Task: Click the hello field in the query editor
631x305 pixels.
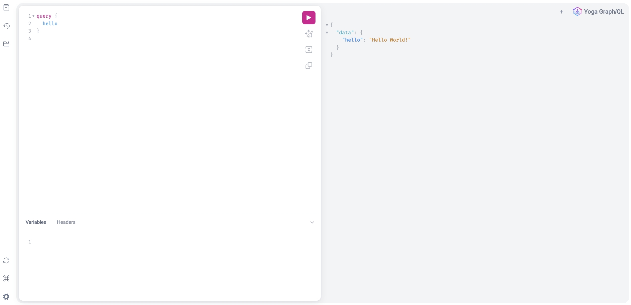Action: pyautogui.click(x=50, y=24)
